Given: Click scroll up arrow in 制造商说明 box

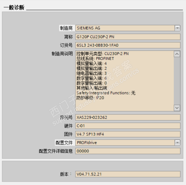Looking at the screenshot, I should coord(177,54).
